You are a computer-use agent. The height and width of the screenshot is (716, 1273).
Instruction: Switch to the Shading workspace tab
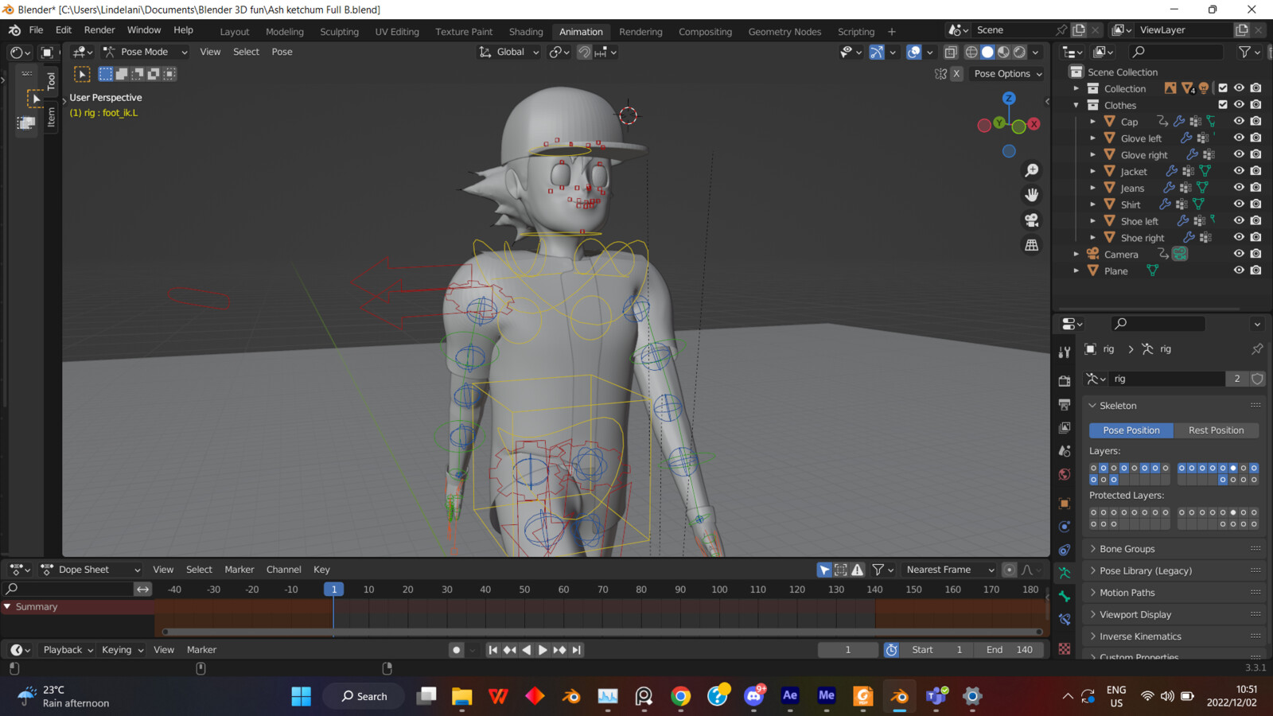[x=526, y=32]
